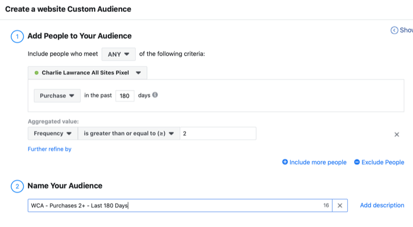Image resolution: width=413 pixels, height=227 pixels.
Task: Open the ANY criteria dropdown
Action: (118, 54)
